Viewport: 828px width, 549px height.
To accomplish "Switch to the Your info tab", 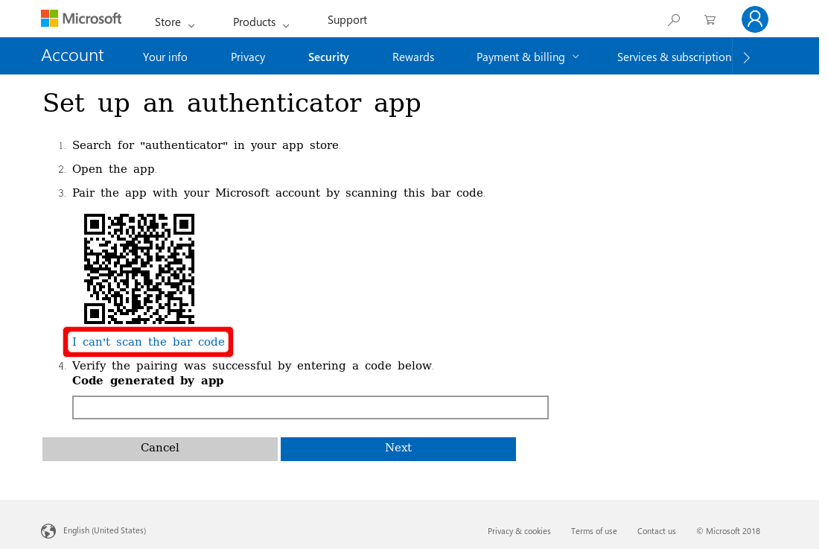I will (165, 57).
